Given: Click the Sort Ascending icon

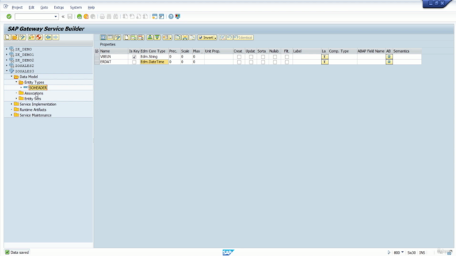Looking at the screenshot, I should [150, 38].
